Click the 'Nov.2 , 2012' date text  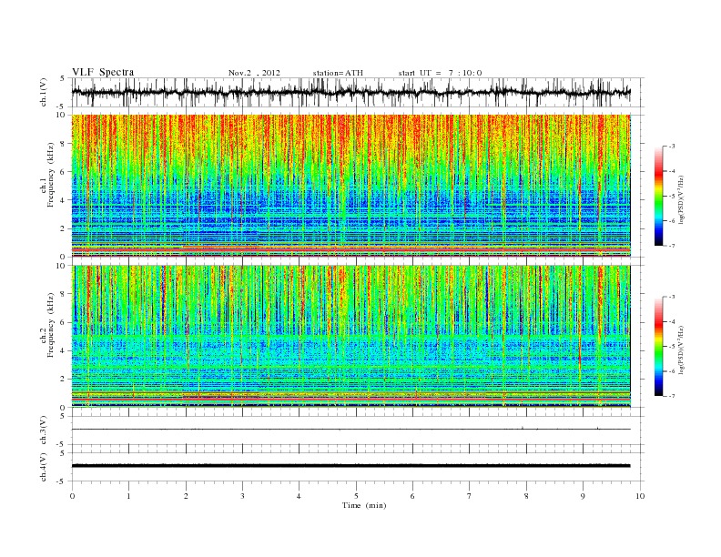click(254, 73)
